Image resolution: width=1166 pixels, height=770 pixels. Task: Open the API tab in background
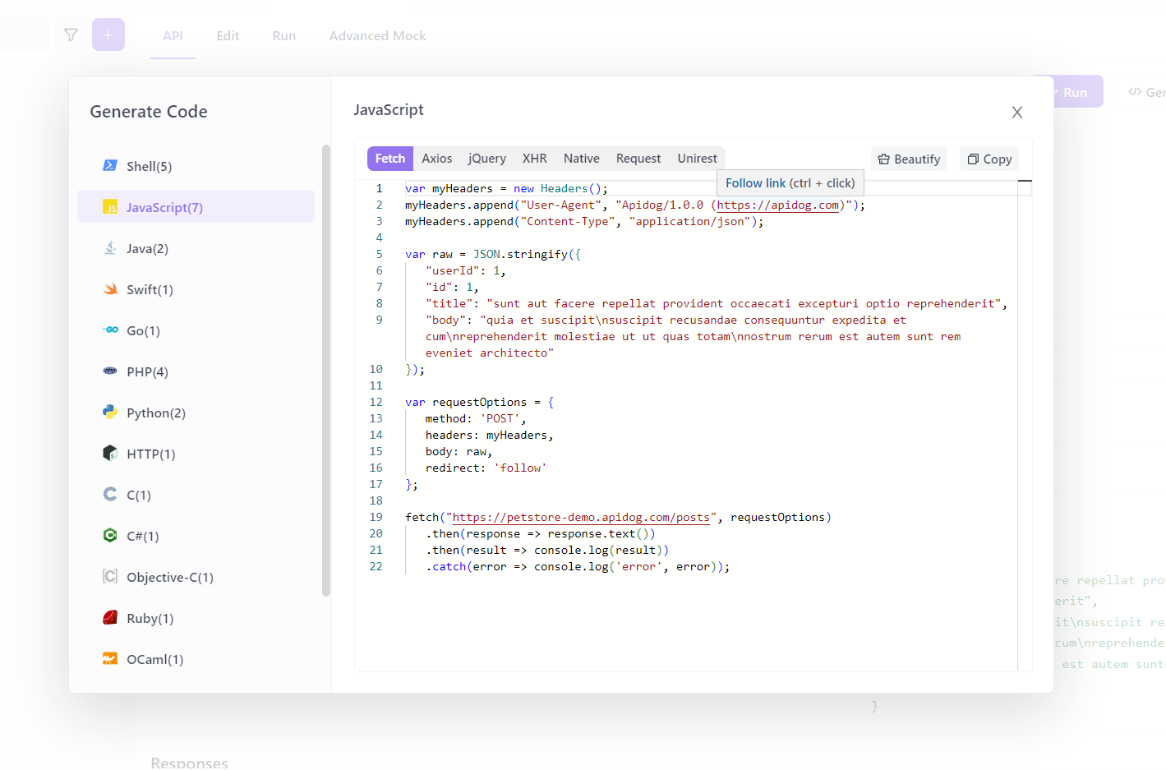click(x=173, y=36)
